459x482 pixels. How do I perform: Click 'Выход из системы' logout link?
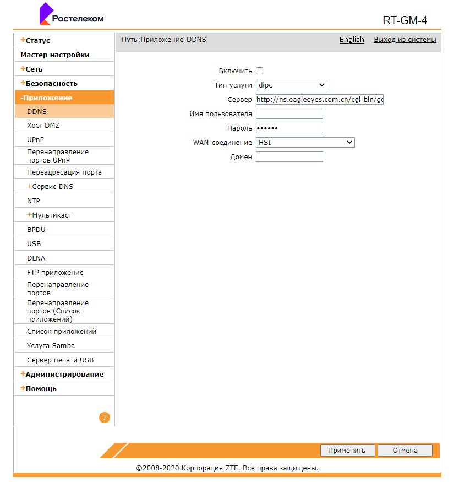405,40
